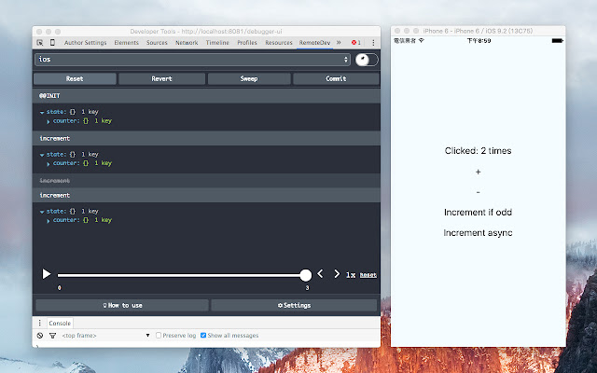
Task: Click the Reset button in the toolbar
Action: pos(75,78)
